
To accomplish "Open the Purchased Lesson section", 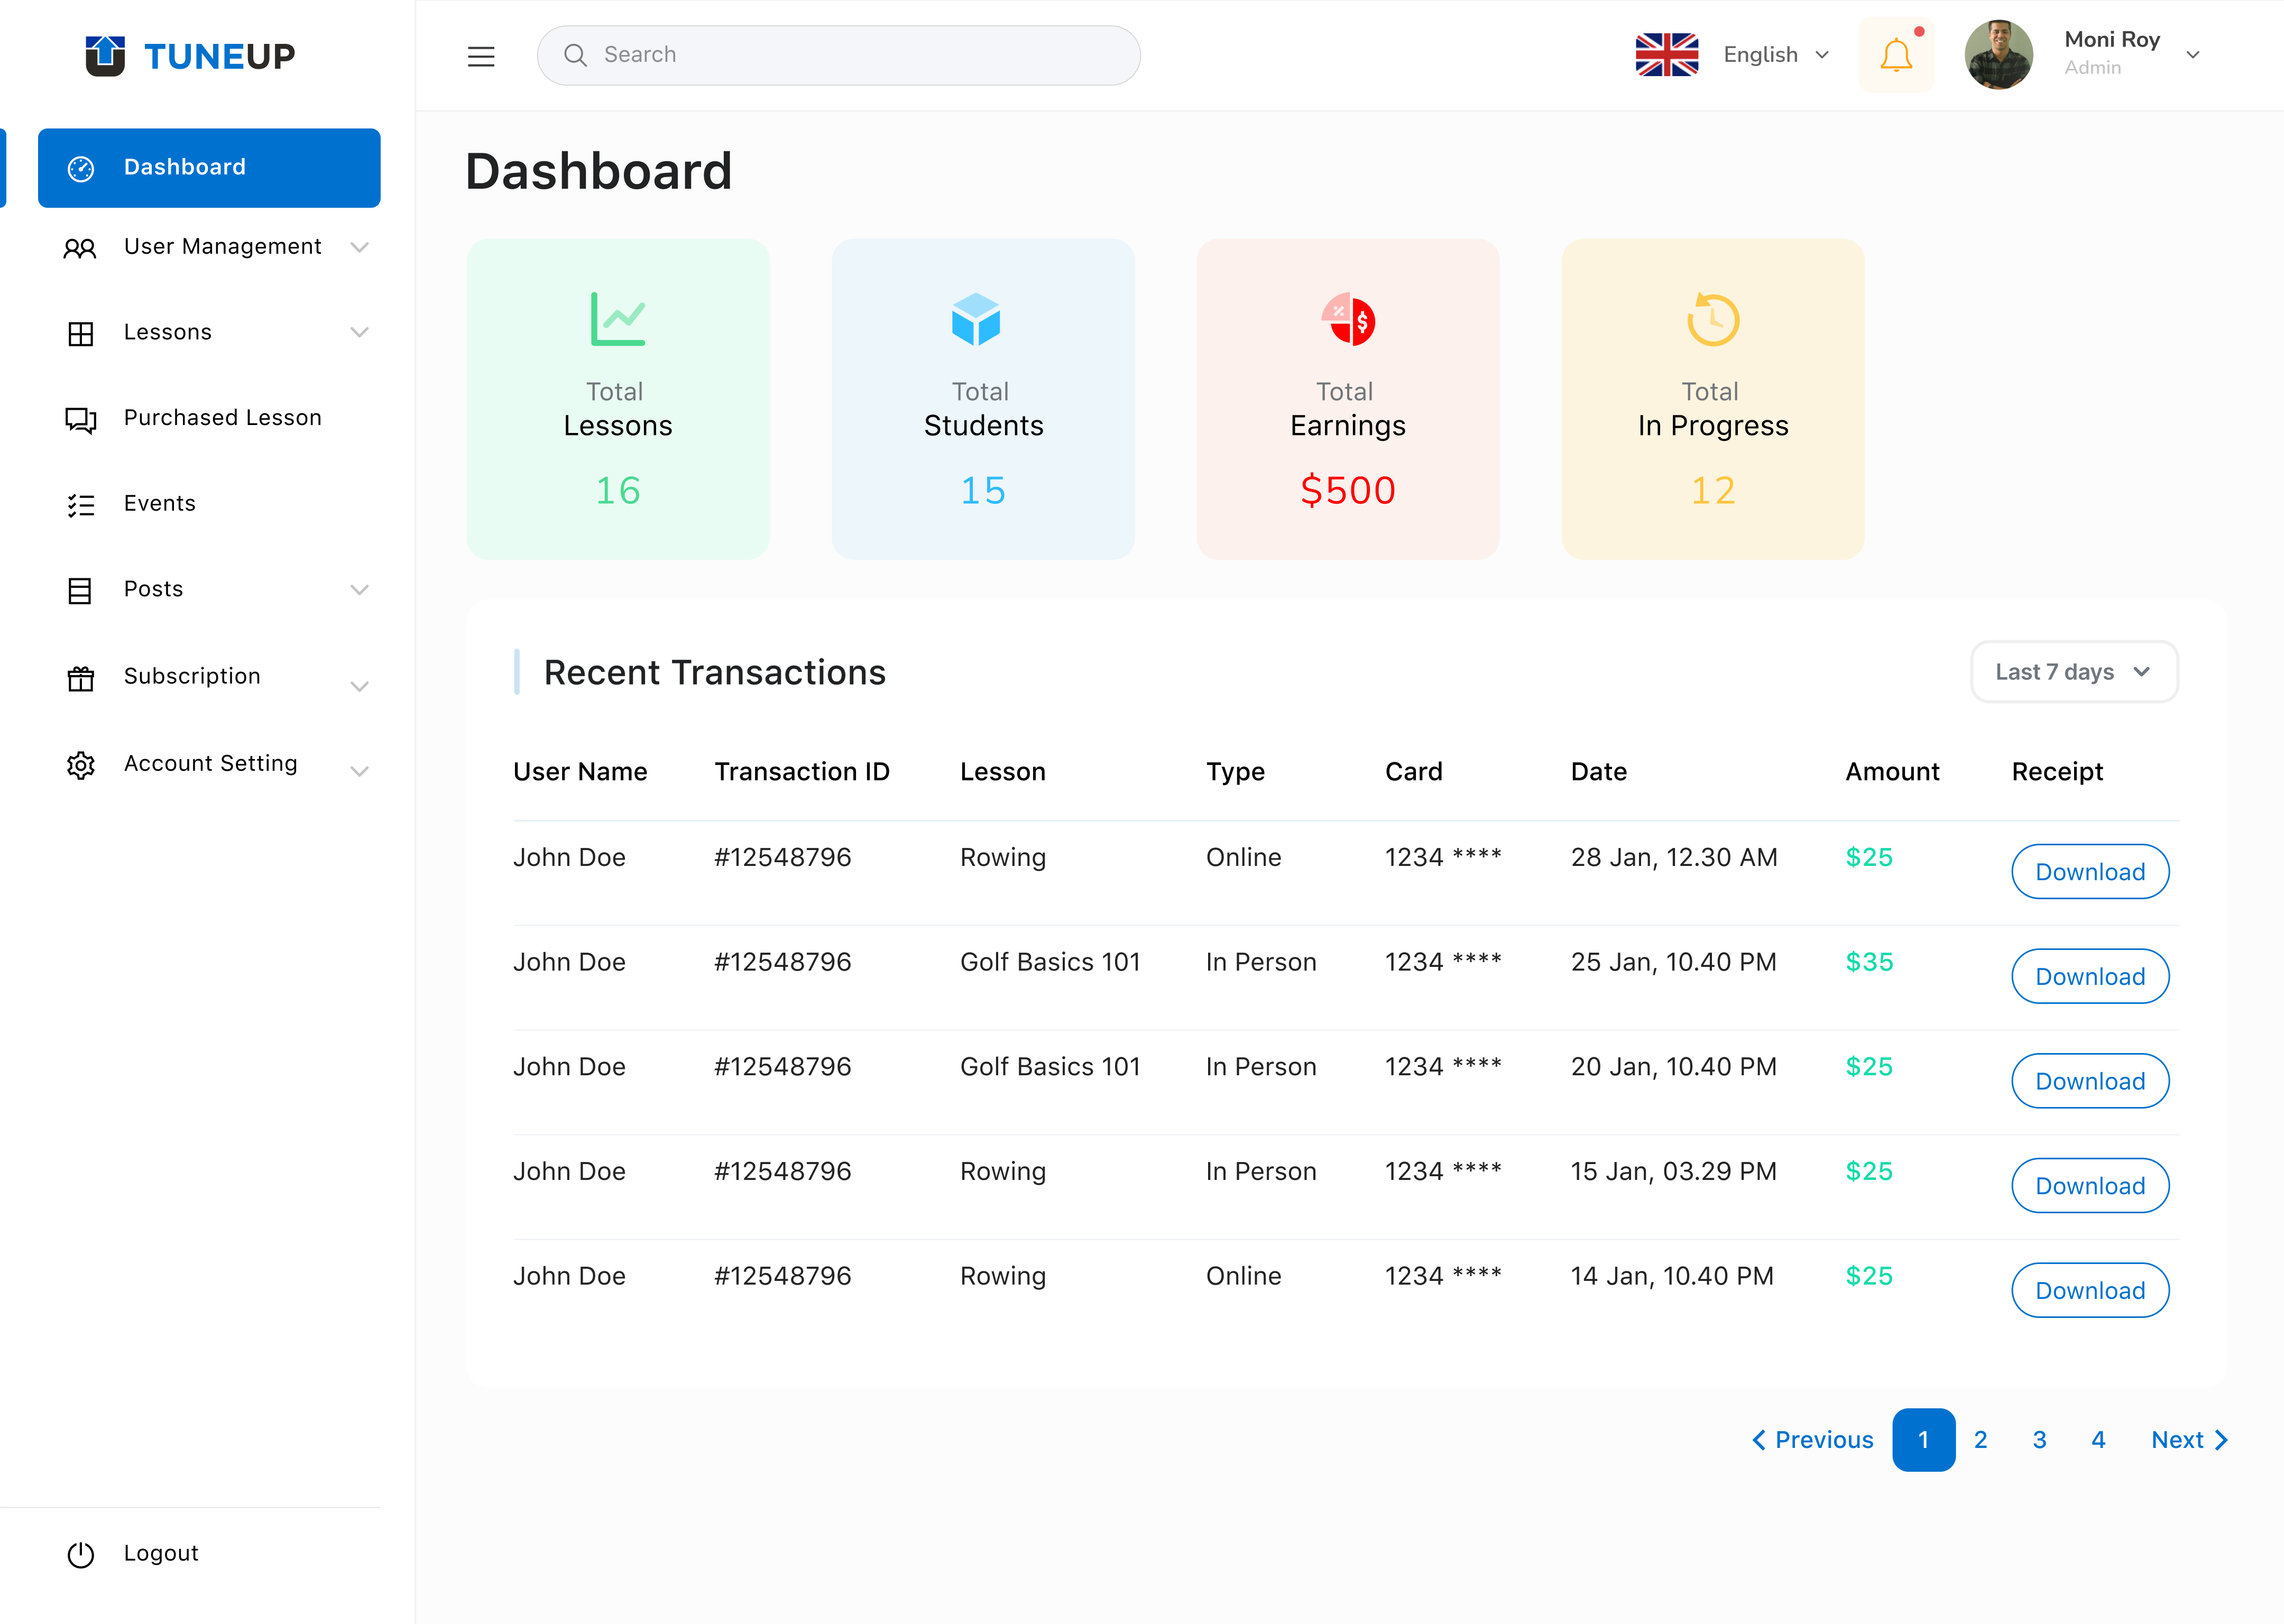I will 222,417.
